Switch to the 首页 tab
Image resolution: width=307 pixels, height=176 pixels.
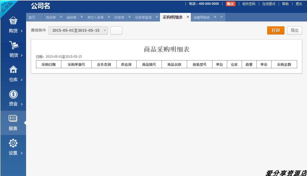32,17
